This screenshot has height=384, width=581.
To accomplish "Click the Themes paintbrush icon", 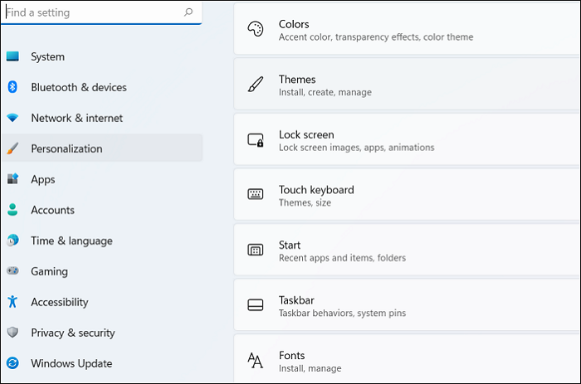I will coord(256,85).
